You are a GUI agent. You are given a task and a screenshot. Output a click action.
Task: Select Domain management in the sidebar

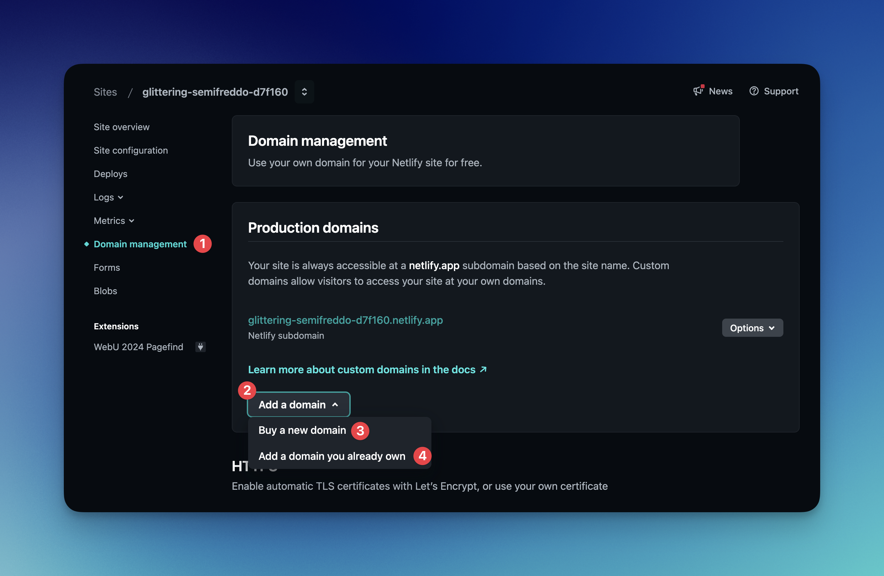tap(140, 244)
